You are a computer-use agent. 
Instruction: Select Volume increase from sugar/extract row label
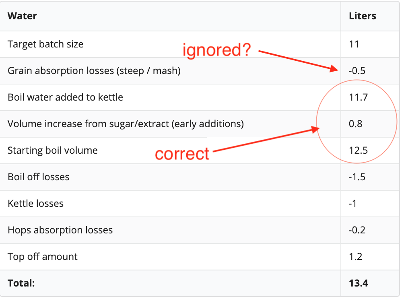(x=126, y=124)
